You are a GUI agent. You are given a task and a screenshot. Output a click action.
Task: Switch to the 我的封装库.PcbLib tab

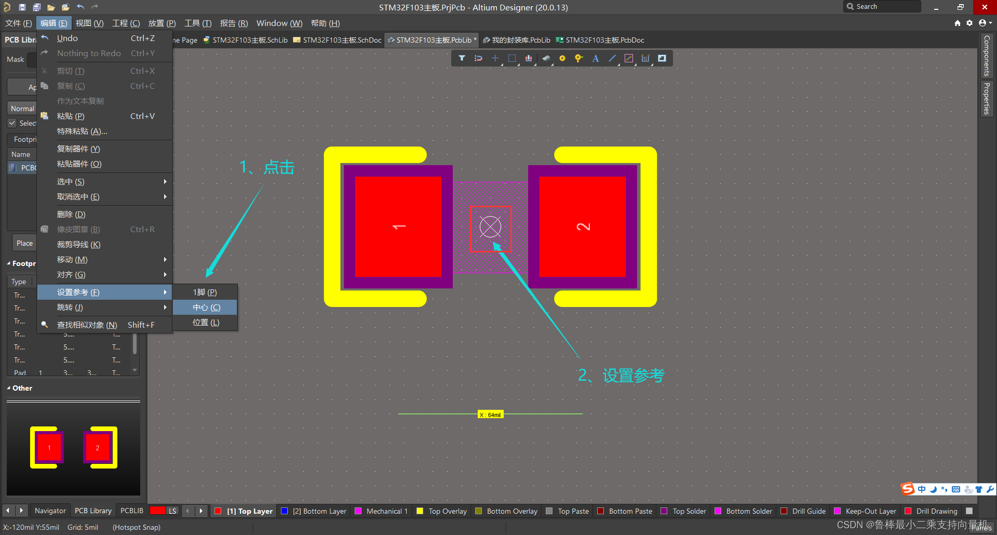[517, 40]
